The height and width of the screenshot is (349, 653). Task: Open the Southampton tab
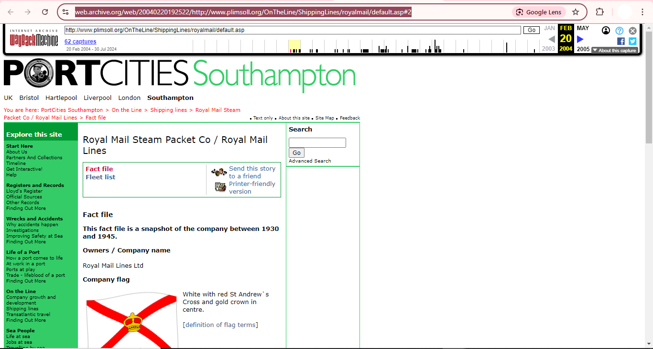pos(170,98)
